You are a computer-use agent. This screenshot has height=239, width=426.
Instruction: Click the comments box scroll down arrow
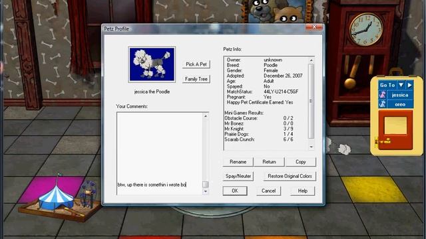tap(206, 191)
